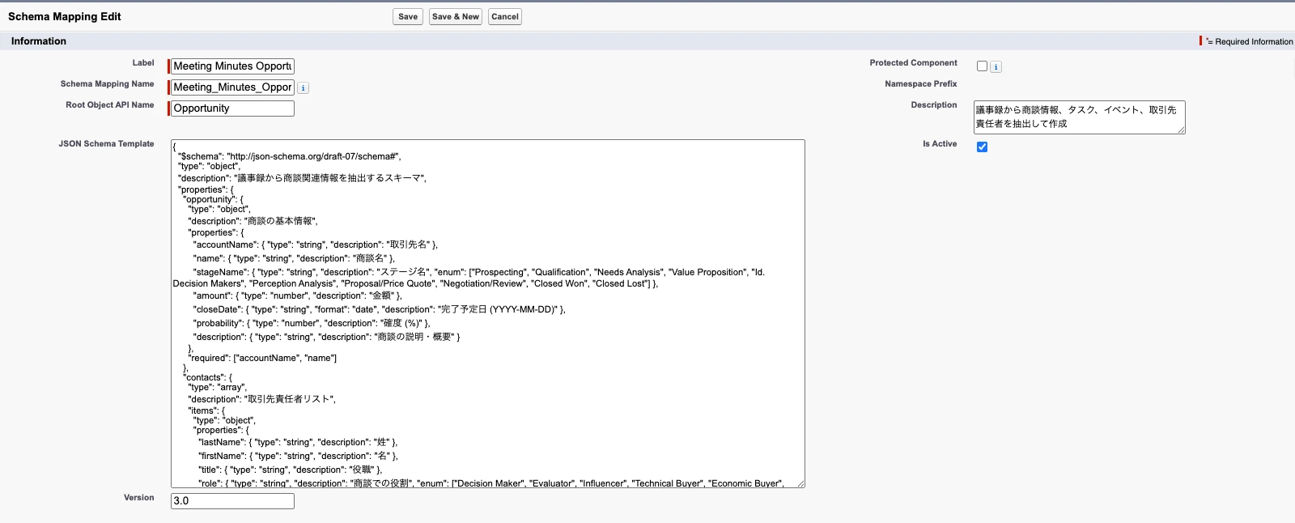Viewport: 1295px width, 523px height.
Task: Click the "amount" property line
Action: click(297, 296)
